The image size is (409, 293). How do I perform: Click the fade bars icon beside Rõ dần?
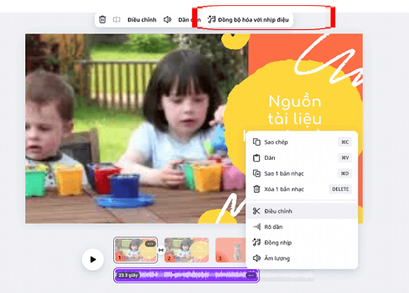tap(256, 227)
